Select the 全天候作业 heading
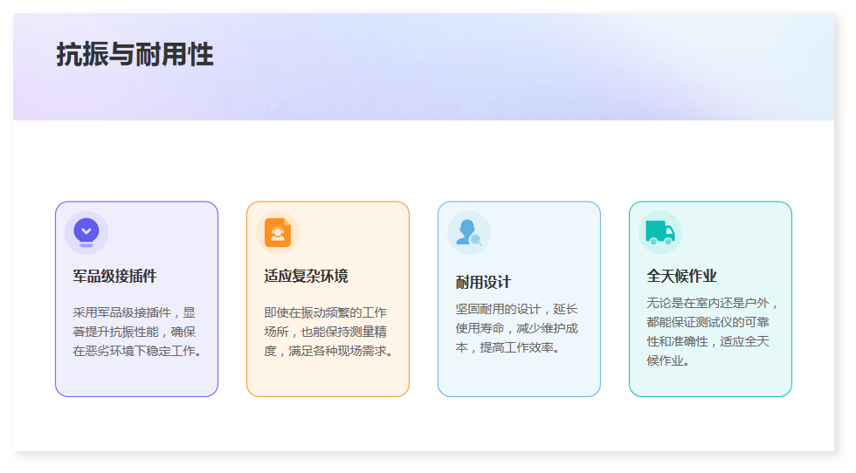 click(681, 276)
